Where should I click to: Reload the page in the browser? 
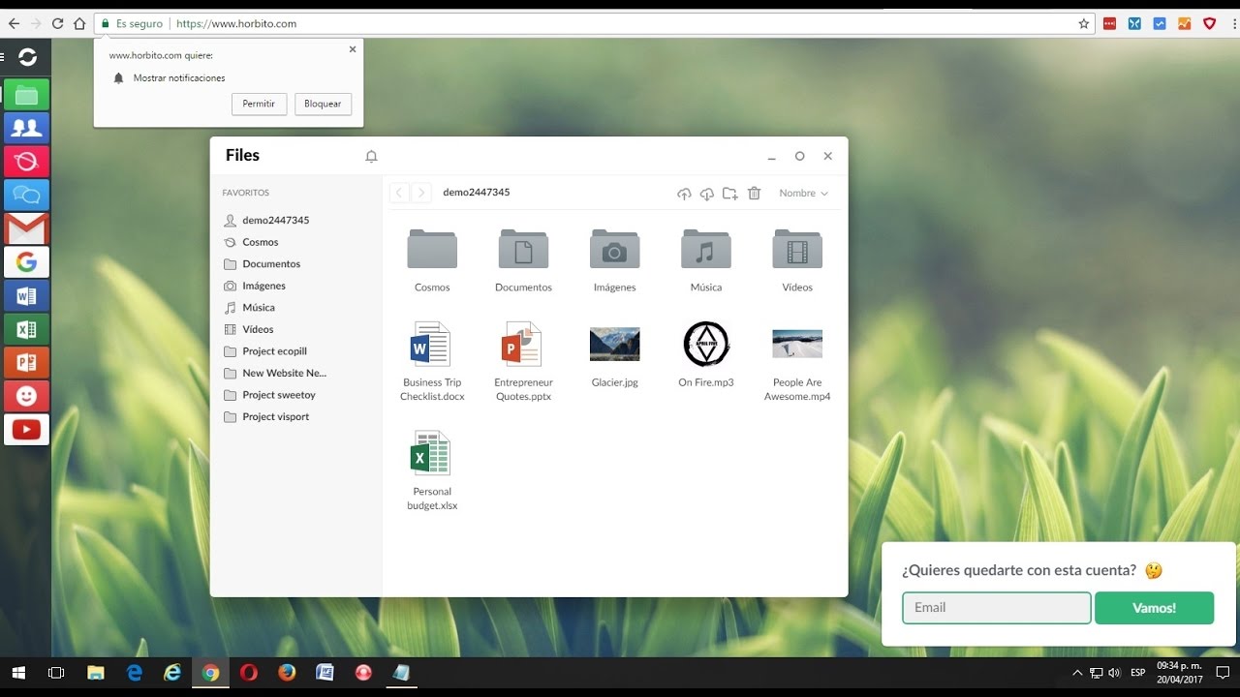point(57,23)
